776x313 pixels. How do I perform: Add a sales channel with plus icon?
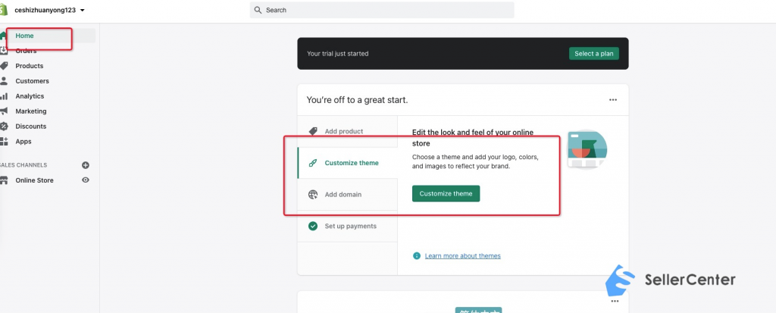coord(86,165)
